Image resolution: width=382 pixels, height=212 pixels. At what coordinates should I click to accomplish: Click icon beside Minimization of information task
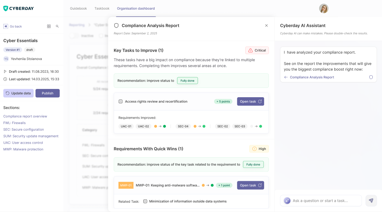tap(145, 201)
